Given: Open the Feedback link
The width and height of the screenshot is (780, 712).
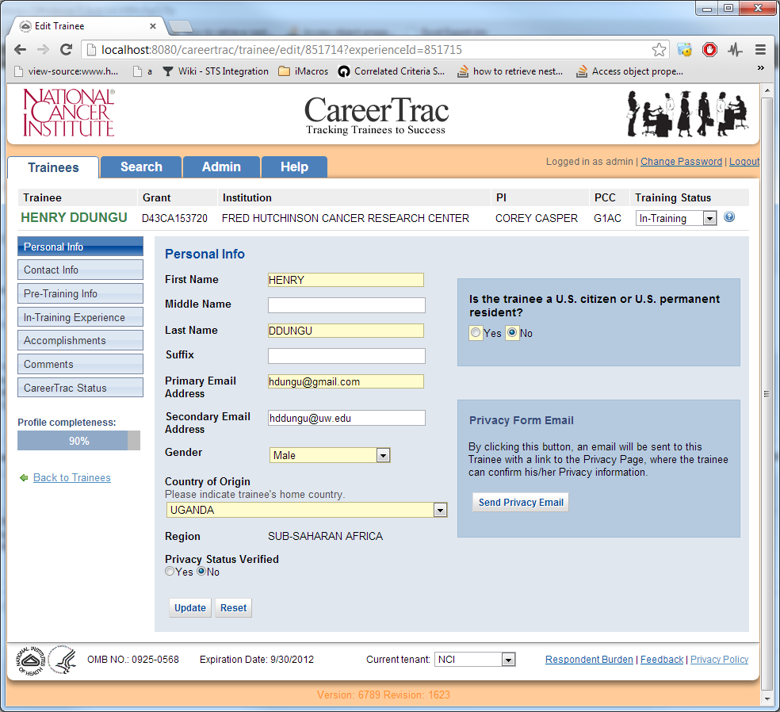Looking at the screenshot, I should pos(662,659).
